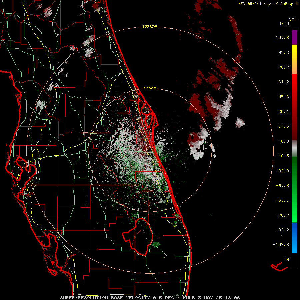Click the -0.9 legend value
The width and height of the screenshot is (300, 300).
(x=284, y=141)
